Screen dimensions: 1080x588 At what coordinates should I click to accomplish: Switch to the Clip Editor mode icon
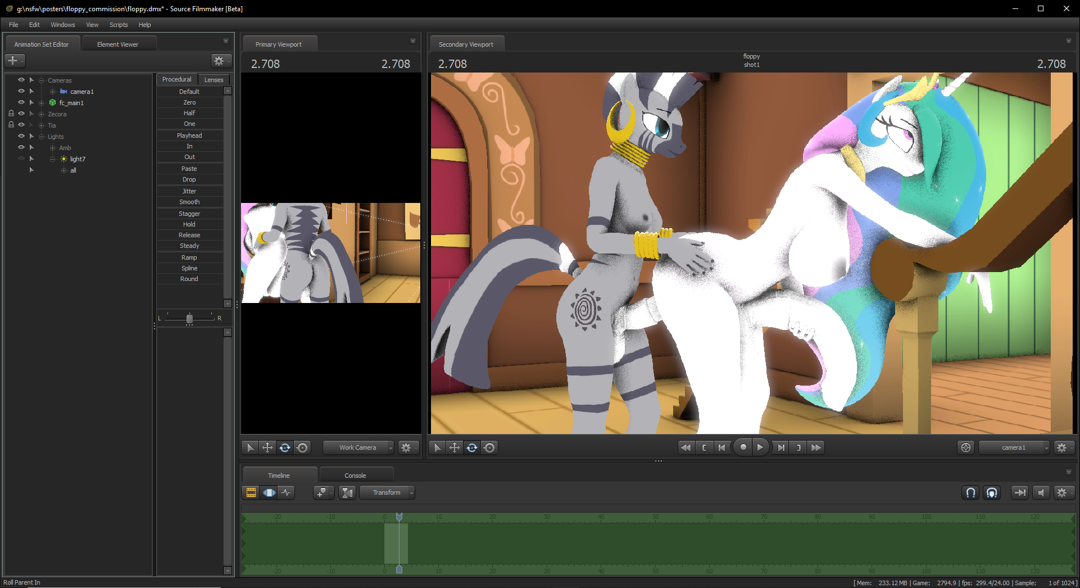(251, 492)
